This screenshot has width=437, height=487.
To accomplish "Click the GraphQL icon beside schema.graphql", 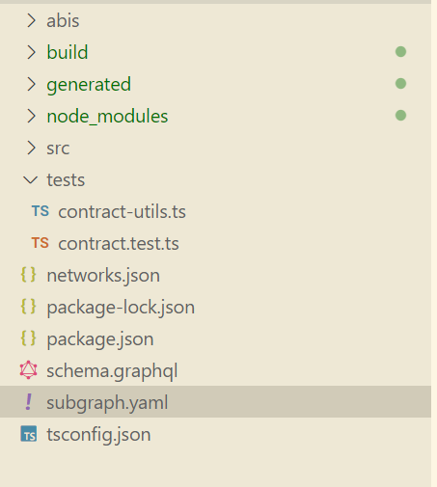I will (x=28, y=370).
